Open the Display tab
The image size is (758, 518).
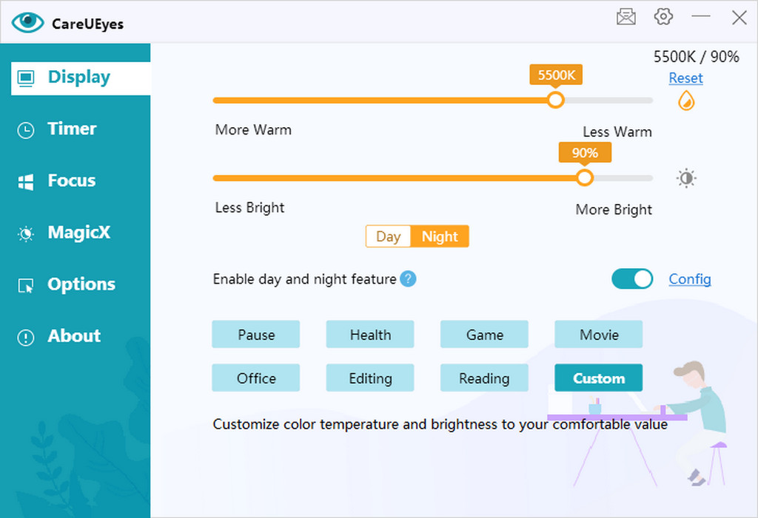81,78
